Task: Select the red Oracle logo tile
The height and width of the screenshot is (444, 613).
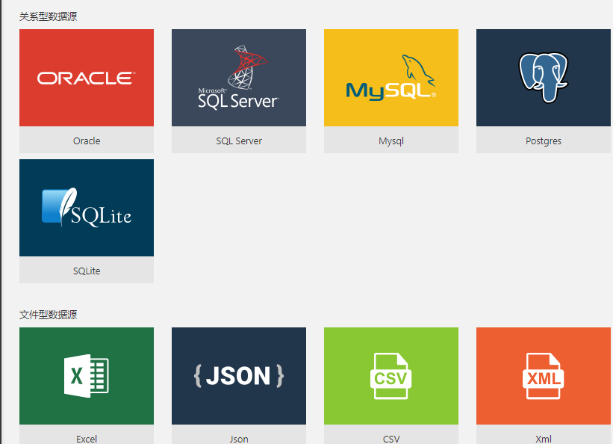Action: click(87, 78)
